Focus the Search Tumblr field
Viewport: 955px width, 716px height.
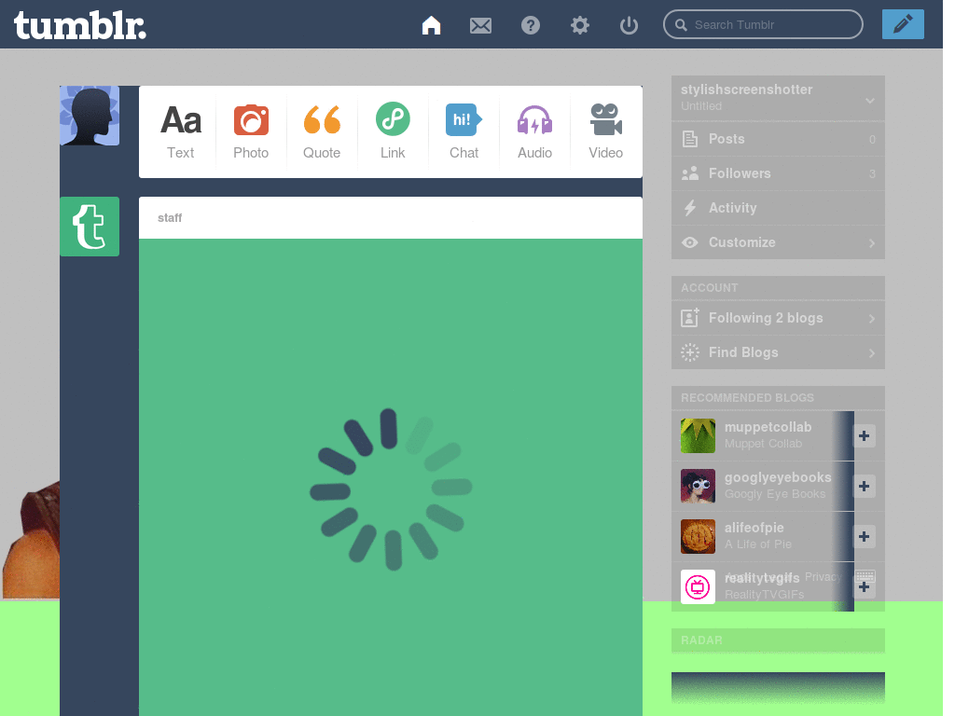point(763,24)
